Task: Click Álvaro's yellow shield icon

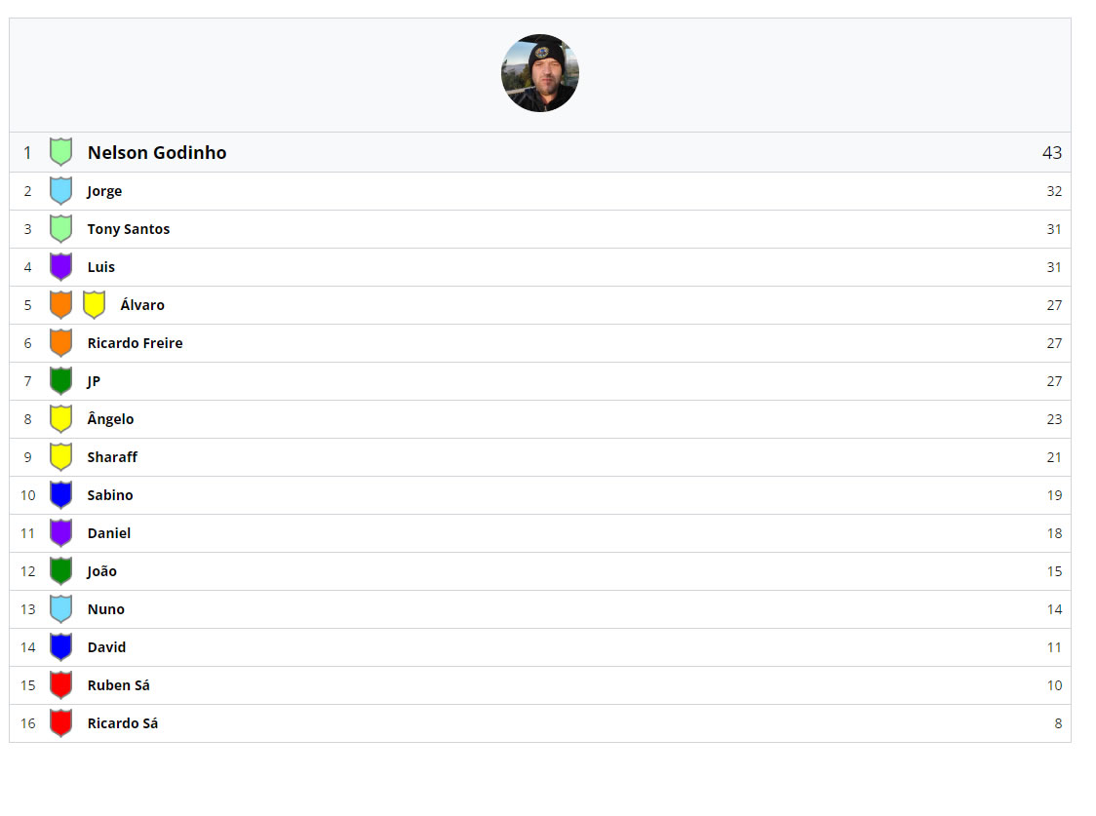Action: 94,305
